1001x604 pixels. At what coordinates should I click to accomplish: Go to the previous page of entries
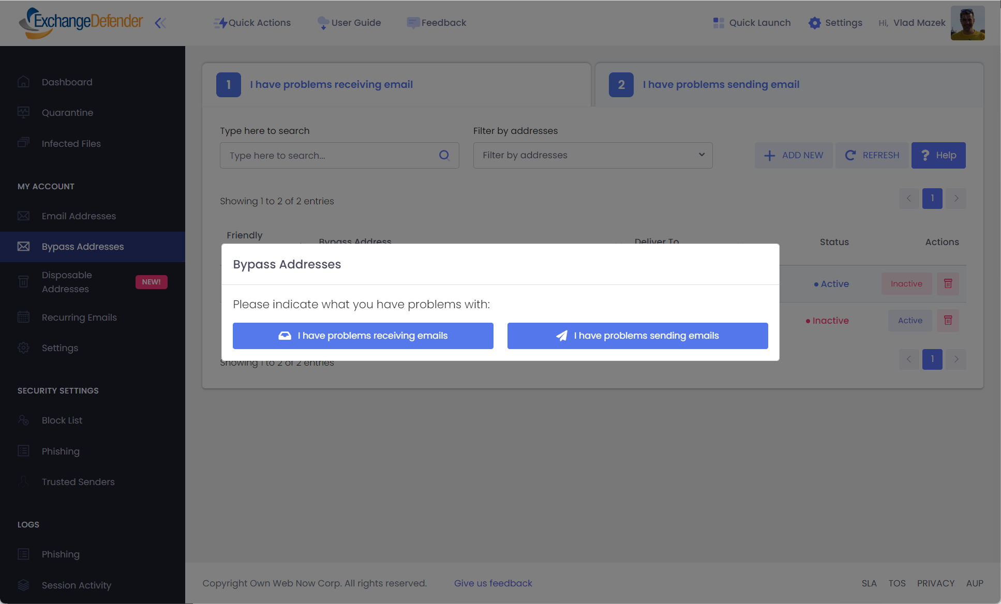[x=909, y=199]
